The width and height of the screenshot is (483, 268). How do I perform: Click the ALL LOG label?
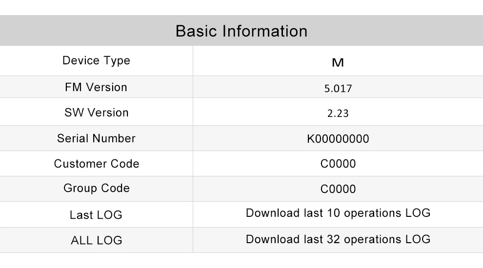97,240
